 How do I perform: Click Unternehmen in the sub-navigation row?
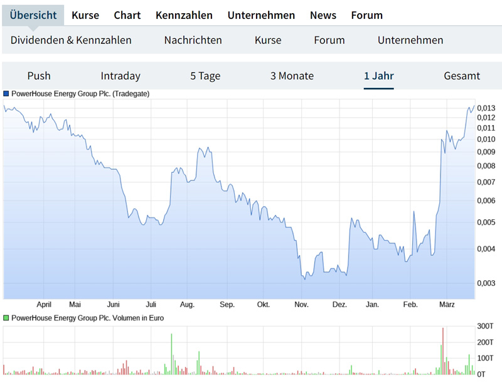pyautogui.click(x=410, y=40)
